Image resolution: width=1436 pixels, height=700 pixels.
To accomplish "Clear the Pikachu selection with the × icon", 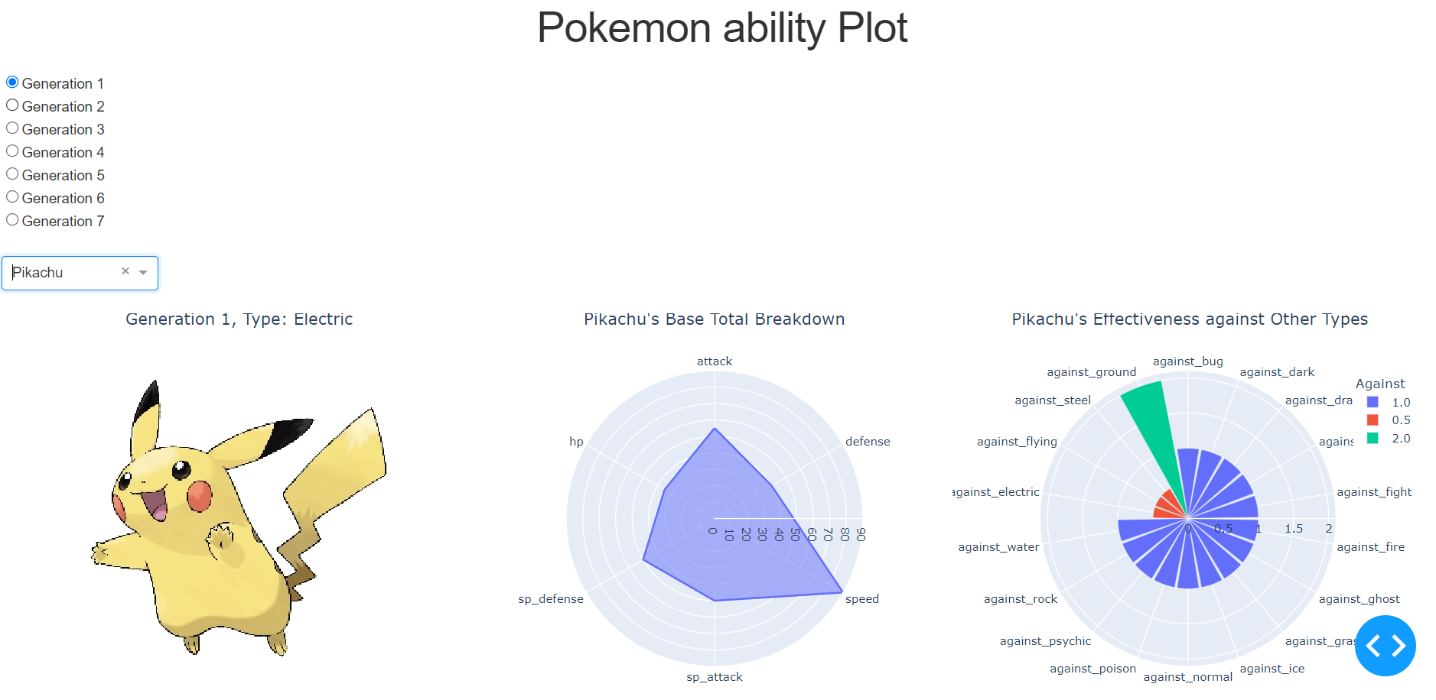I will [125, 271].
